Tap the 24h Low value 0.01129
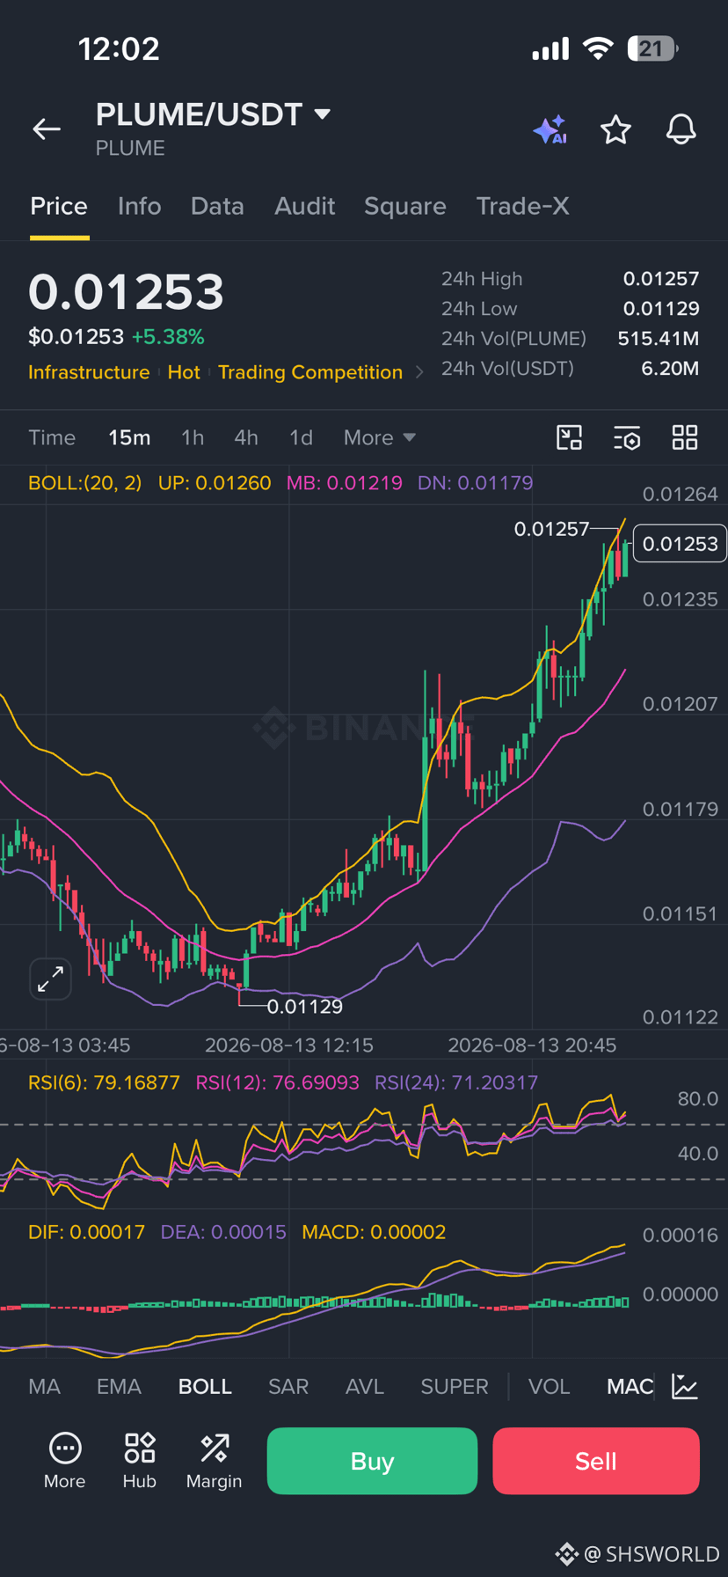728x1577 pixels. 661,309
